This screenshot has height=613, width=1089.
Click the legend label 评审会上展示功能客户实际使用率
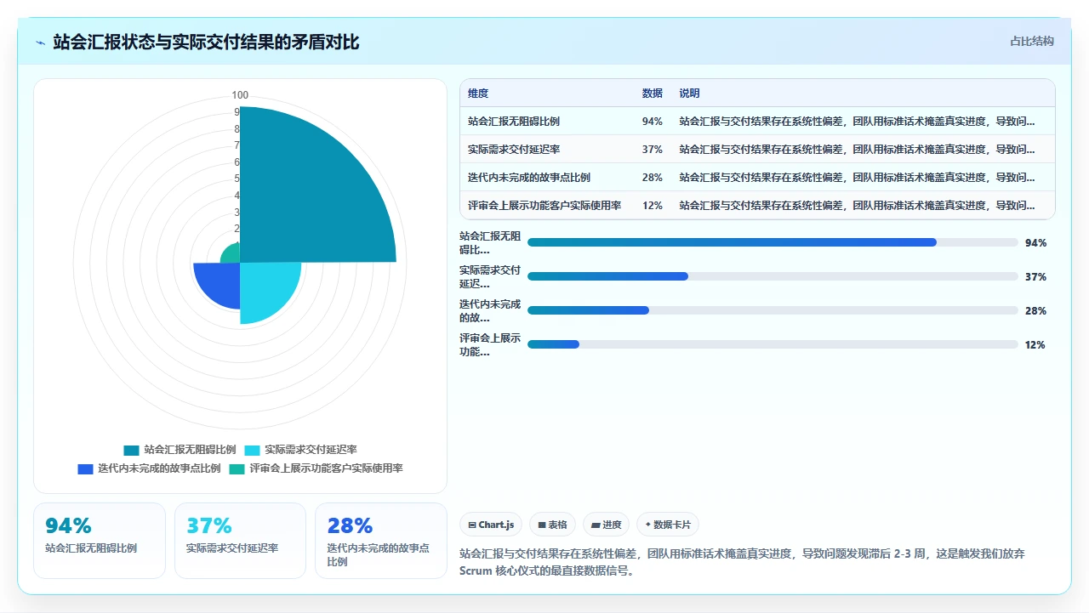(x=326, y=468)
